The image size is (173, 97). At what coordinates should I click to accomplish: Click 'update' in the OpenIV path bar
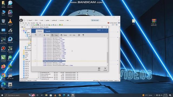pyautogui.click(x=48, y=20)
